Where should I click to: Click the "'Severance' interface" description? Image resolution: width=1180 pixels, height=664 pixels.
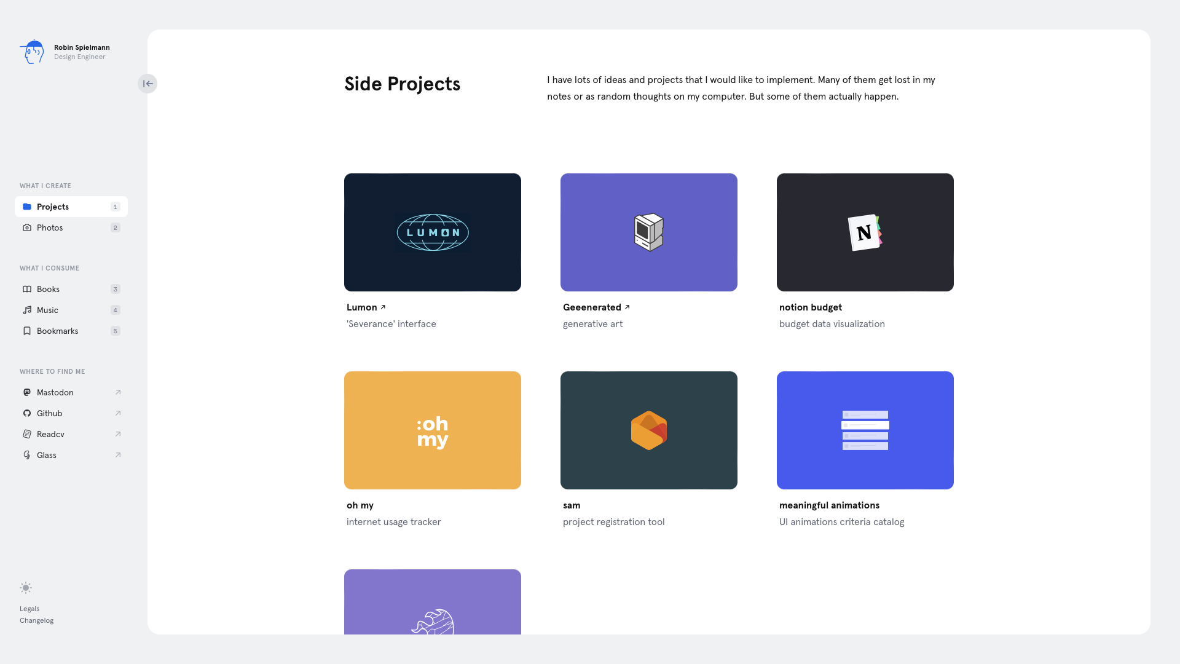point(391,324)
